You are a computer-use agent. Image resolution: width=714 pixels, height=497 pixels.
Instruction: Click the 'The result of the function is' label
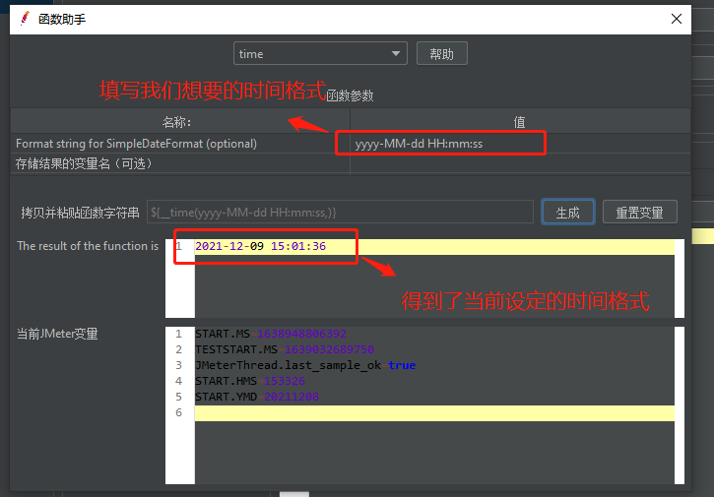pos(88,246)
